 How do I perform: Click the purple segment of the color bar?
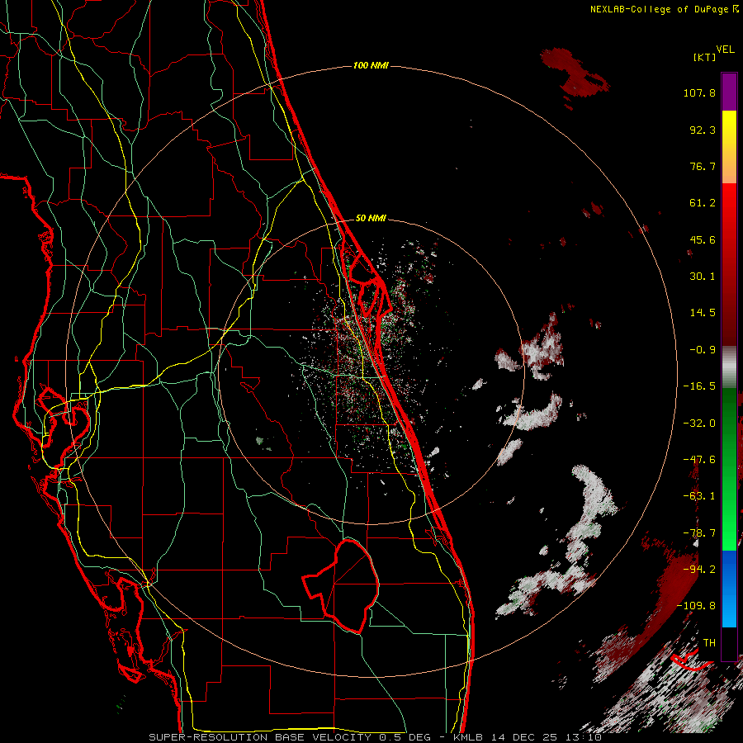point(729,92)
